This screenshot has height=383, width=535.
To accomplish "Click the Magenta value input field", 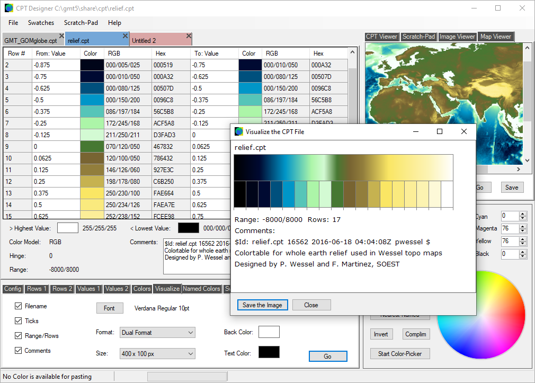I will click(x=510, y=228).
